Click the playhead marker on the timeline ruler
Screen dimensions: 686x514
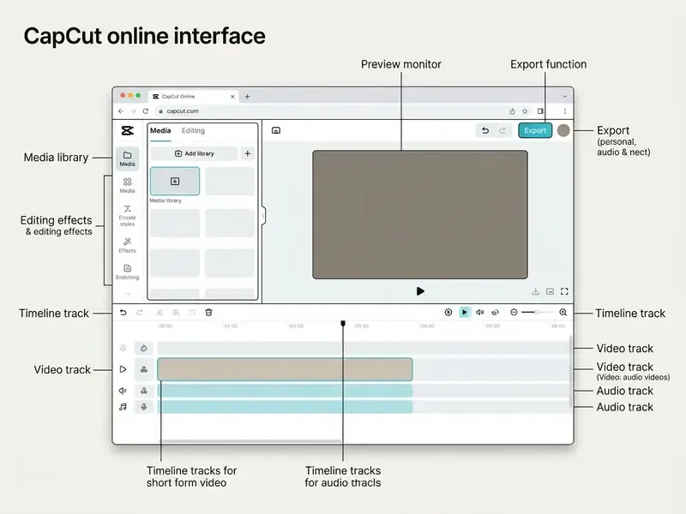343,324
